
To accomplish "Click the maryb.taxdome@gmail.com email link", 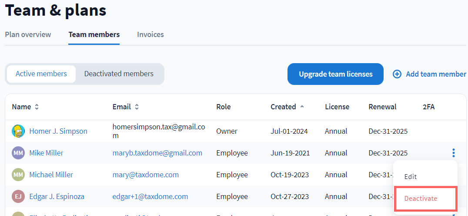I will (157, 153).
